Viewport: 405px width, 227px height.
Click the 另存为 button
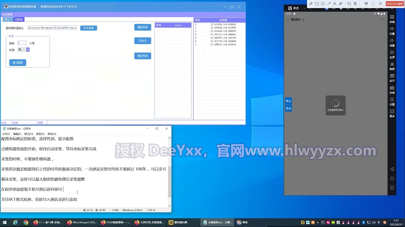point(143,41)
